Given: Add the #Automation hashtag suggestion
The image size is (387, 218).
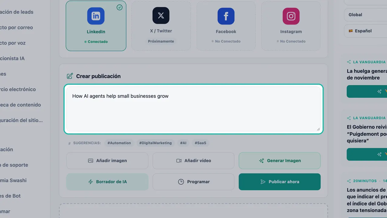Looking at the screenshot, I should pyautogui.click(x=119, y=143).
